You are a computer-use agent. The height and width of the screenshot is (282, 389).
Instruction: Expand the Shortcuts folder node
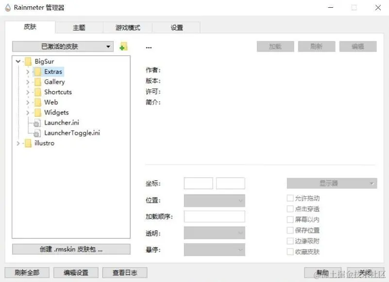(x=28, y=92)
